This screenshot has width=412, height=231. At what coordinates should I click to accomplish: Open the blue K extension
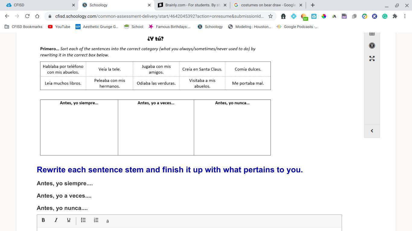click(x=375, y=16)
